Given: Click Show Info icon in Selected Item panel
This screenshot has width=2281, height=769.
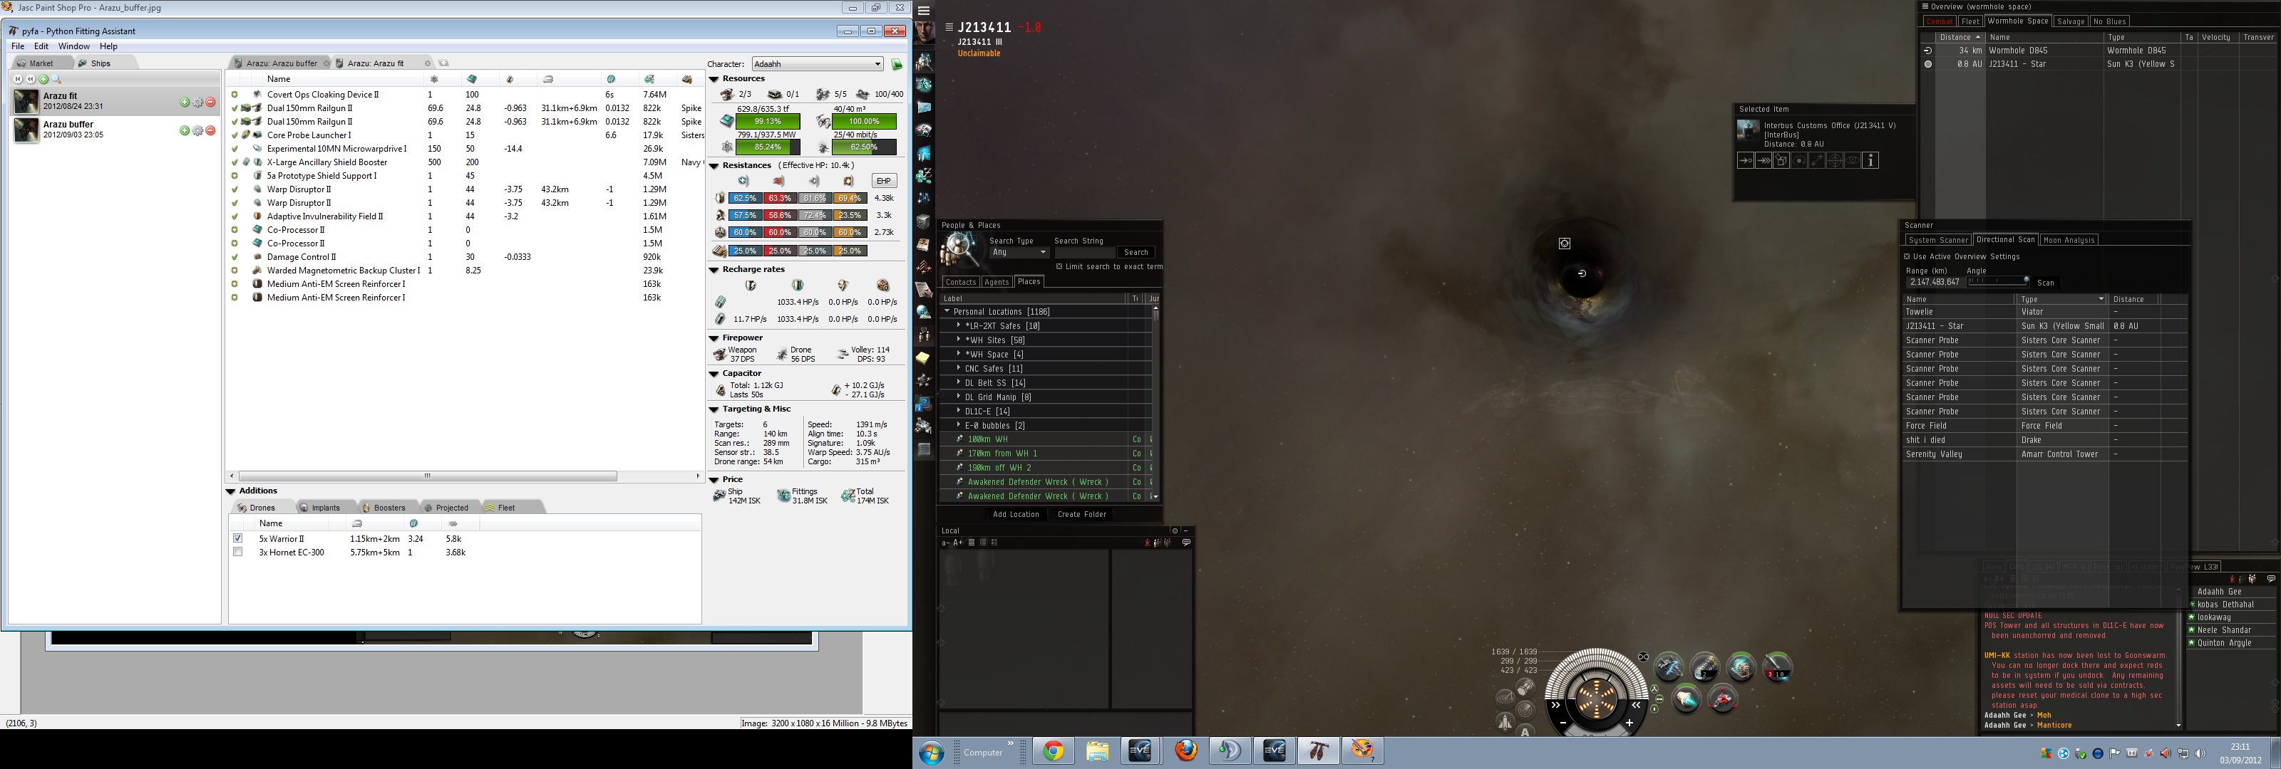Looking at the screenshot, I should coord(1870,160).
